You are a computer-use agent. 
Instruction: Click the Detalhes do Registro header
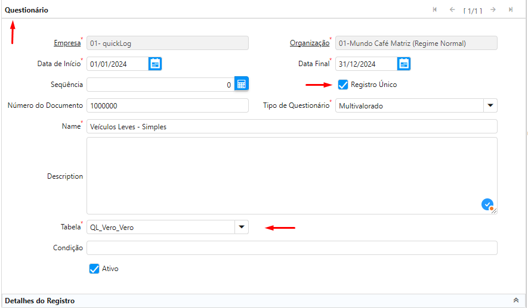click(x=39, y=301)
